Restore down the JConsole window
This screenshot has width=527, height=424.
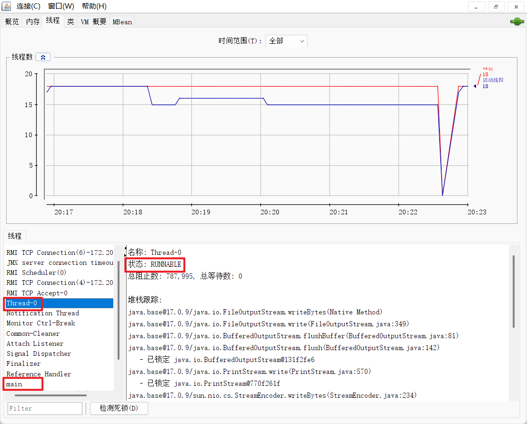click(496, 6)
